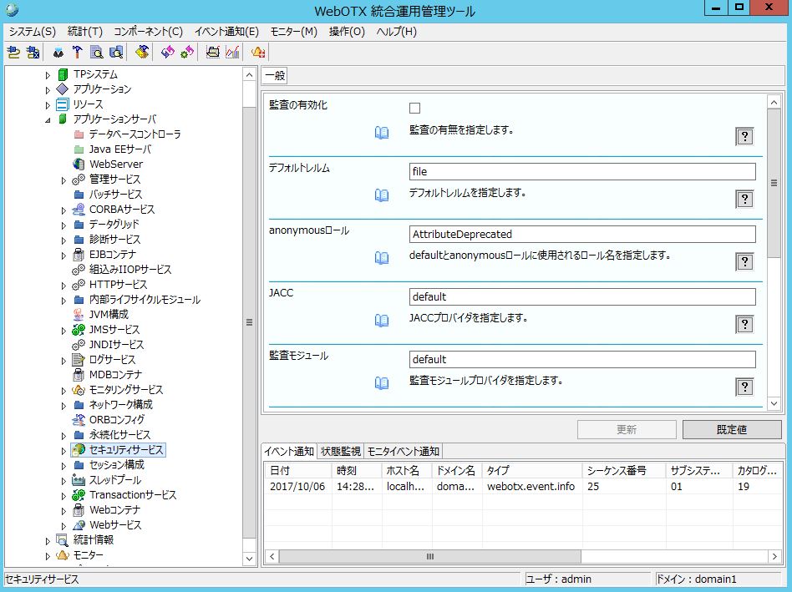This screenshot has height=592, width=792.
Task: Click the book icon beside JACC description
Action: (x=382, y=321)
